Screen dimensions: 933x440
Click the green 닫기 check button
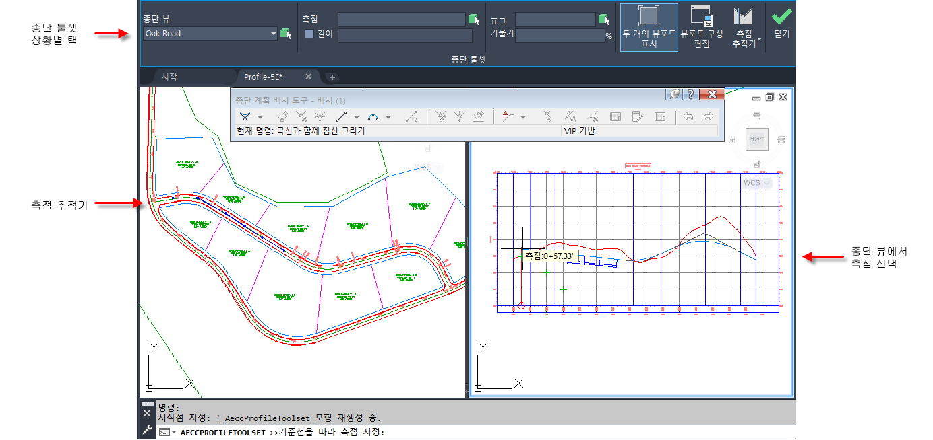click(782, 22)
